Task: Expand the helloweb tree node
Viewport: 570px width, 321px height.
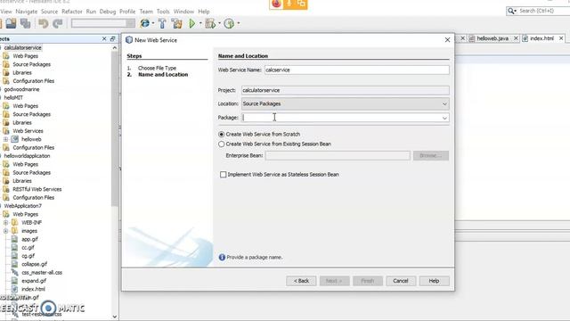Action: coord(6,139)
